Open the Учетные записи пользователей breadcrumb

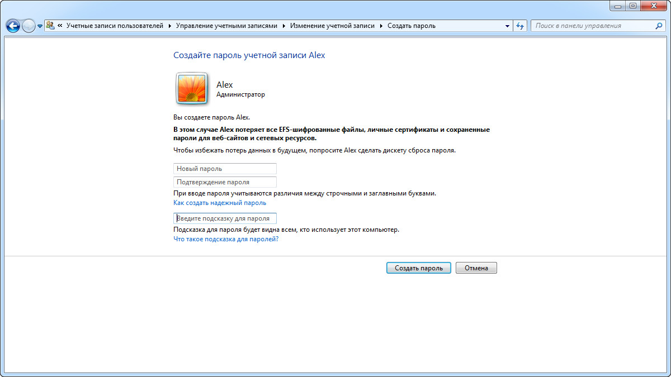(115, 26)
